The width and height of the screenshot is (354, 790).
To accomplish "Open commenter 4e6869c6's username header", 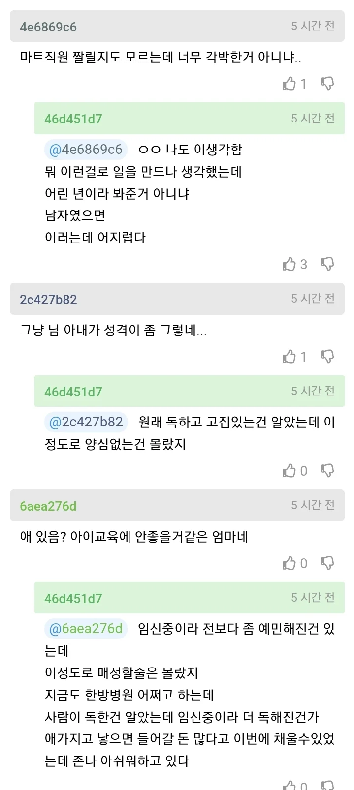I will tap(48, 27).
